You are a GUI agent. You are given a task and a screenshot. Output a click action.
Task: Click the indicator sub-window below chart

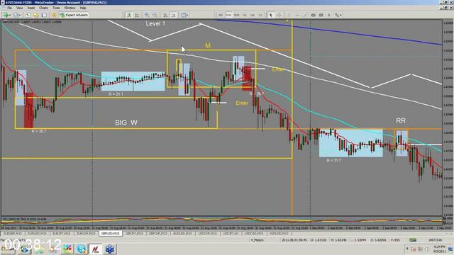(221, 220)
